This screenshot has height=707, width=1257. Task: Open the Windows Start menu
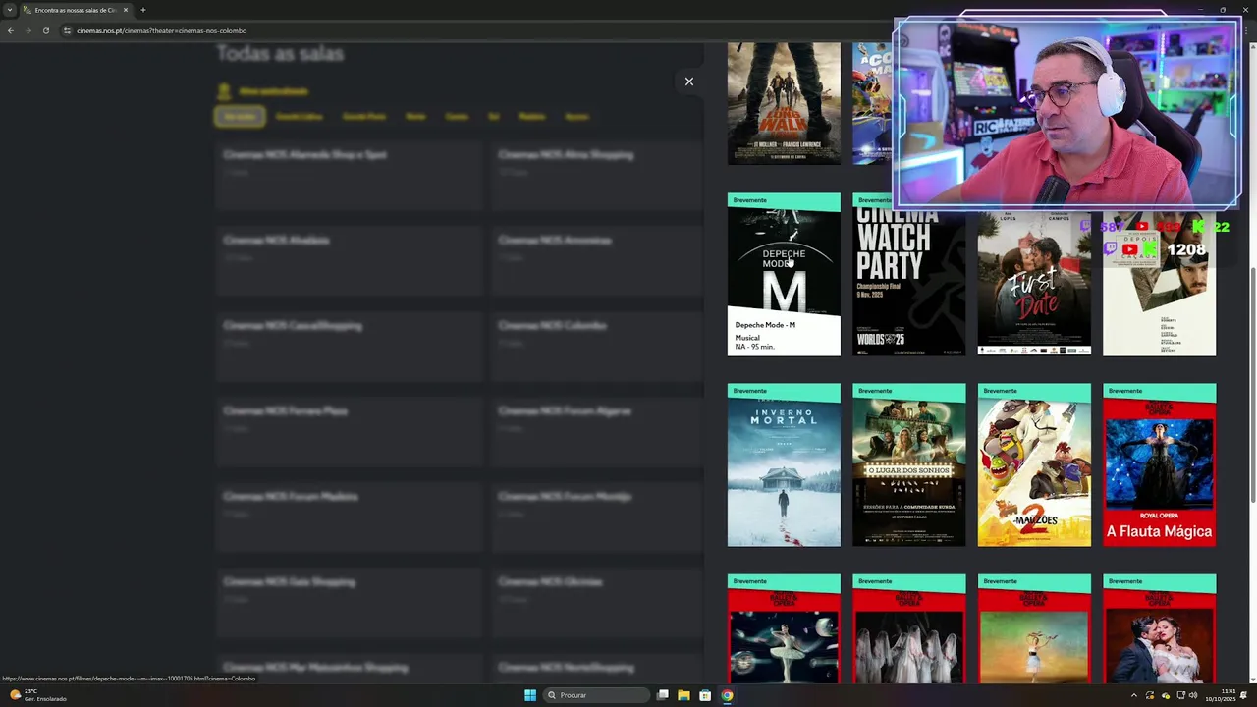coord(530,695)
